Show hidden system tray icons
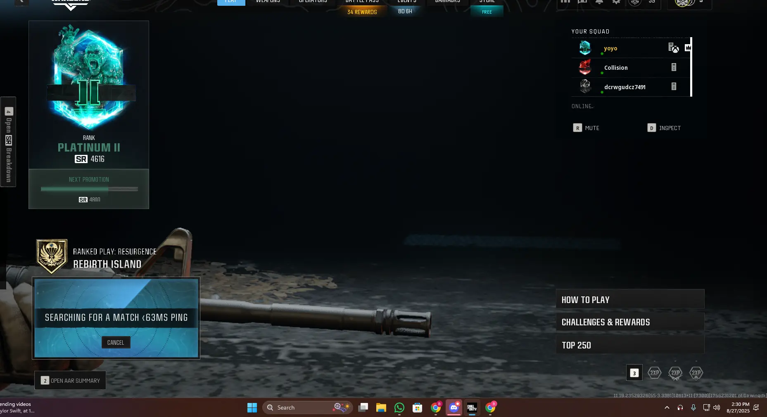Screen dimensions: 767x417 pos(667,408)
